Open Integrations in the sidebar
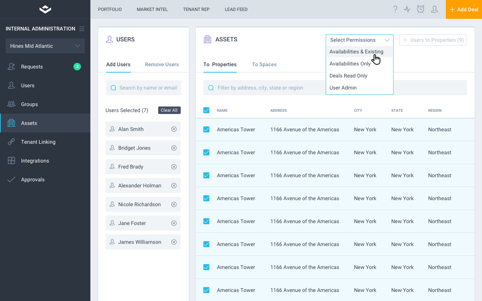This screenshot has height=301, width=482. pyautogui.click(x=35, y=161)
